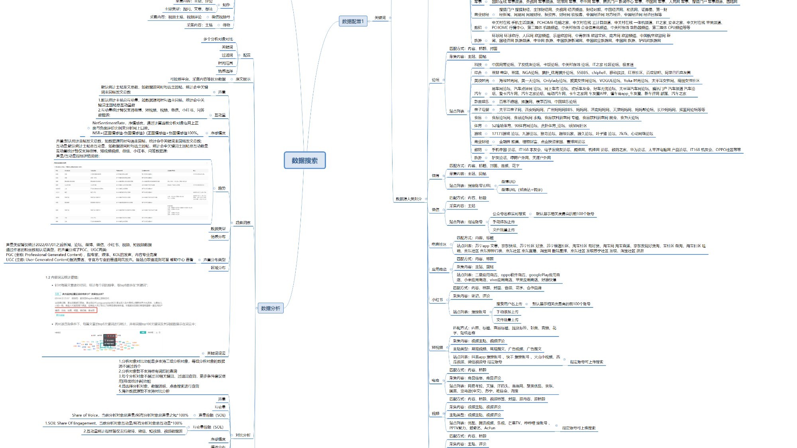Select the 多个分析对象对比 node
The height and width of the screenshot is (448, 797).
pyautogui.click(x=218, y=39)
